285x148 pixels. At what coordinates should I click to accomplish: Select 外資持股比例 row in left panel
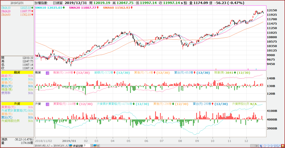pyautogui.click(x=17, y=121)
